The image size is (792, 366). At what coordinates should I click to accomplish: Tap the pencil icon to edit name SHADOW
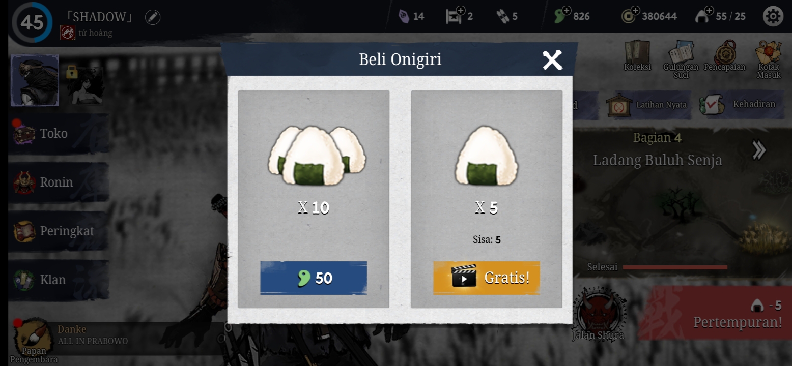[153, 17]
